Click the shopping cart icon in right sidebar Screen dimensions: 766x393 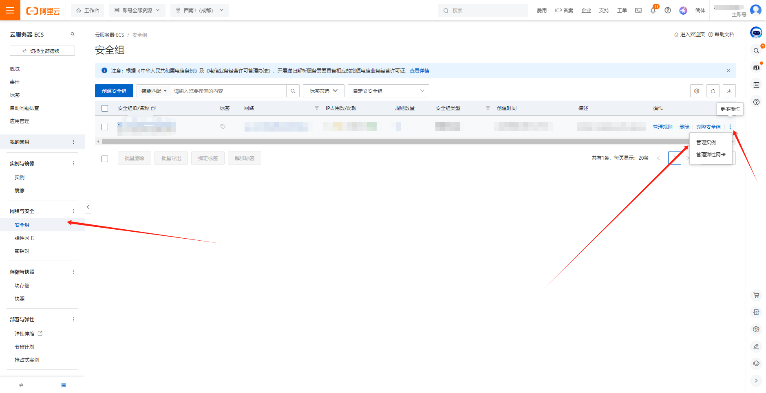click(756, 295)
